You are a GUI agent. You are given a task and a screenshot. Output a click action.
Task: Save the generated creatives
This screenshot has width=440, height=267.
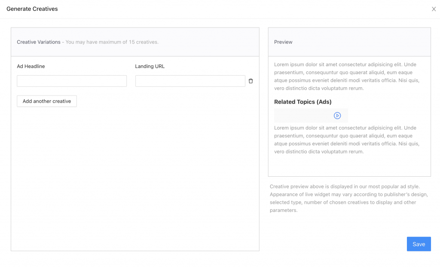click(419, 244)
